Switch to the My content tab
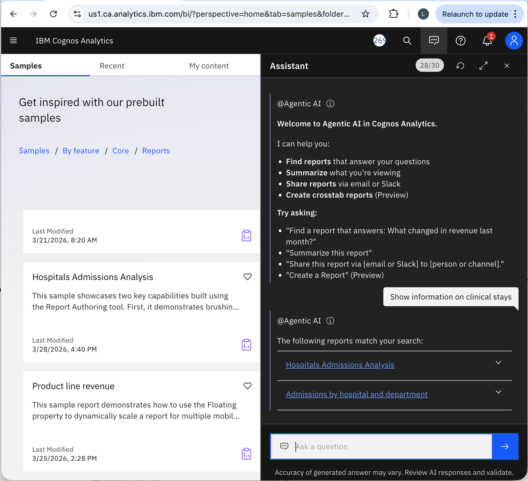The height and width of the screenshot is (481, 528). point(209,66)
